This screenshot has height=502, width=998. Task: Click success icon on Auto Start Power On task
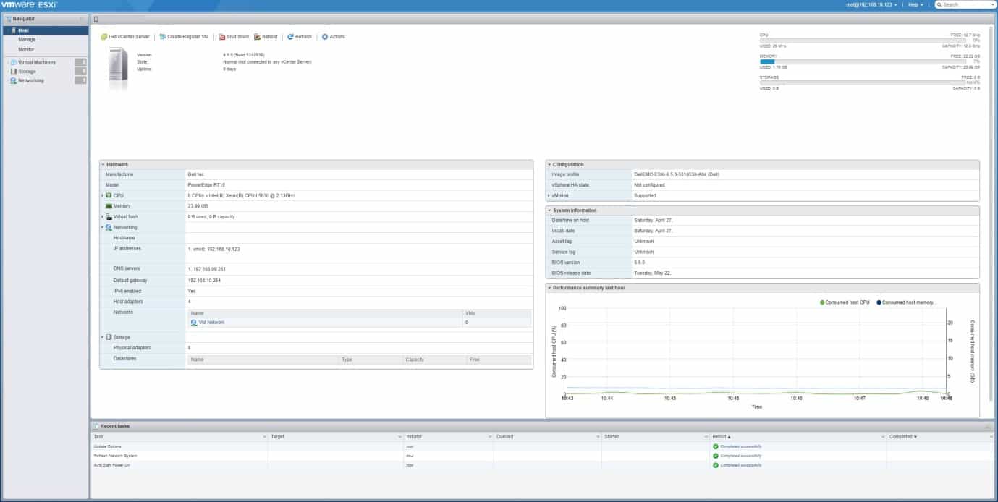pyautogui.click(x=716, y=465)
